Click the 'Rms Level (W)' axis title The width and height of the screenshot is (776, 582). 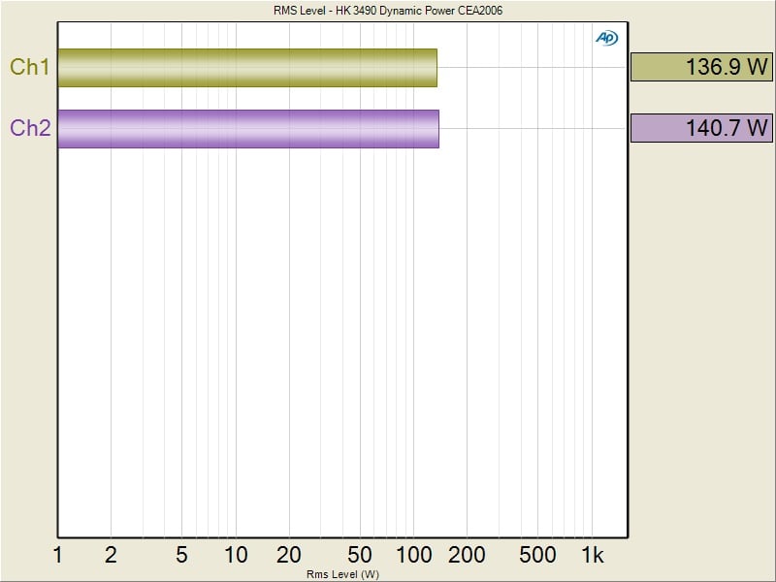[x=342, y=574]
